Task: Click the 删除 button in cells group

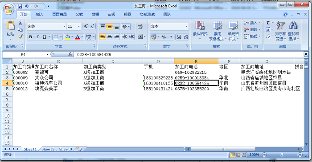Action: [252, 29]
